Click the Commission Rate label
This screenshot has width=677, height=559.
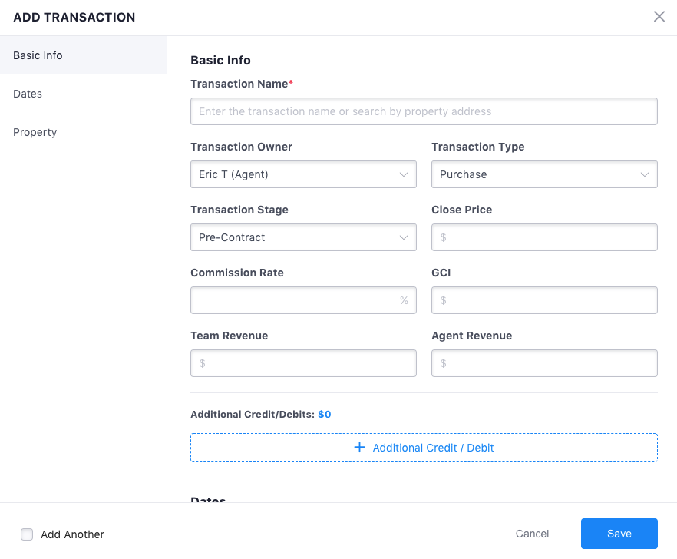(237, 273)
